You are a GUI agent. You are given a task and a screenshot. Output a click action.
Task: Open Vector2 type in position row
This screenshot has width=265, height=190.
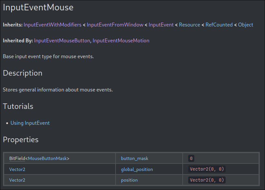17,180
